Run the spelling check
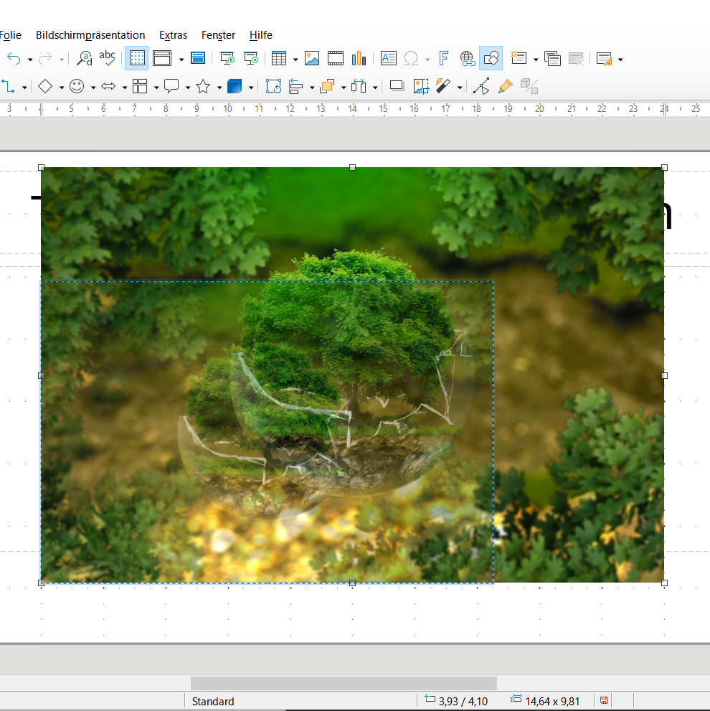Viewport: 710px width, 711px height. [x=108, y=58]
